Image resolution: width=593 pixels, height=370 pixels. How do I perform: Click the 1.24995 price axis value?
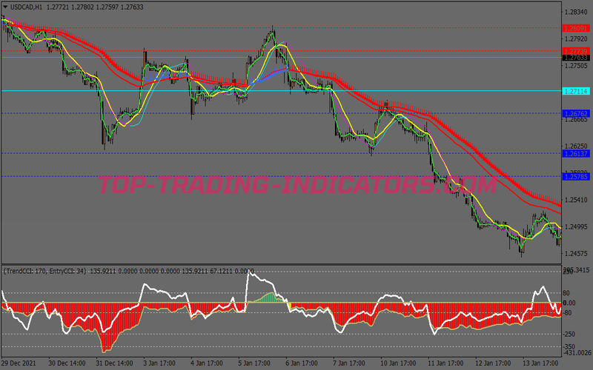(x=576, y=226)
